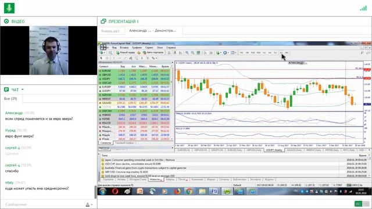The width and height of the screenshot is (372, 209).
Task: Switch to the GBPUSD,Daily chart tab
Action: point(253,150)
